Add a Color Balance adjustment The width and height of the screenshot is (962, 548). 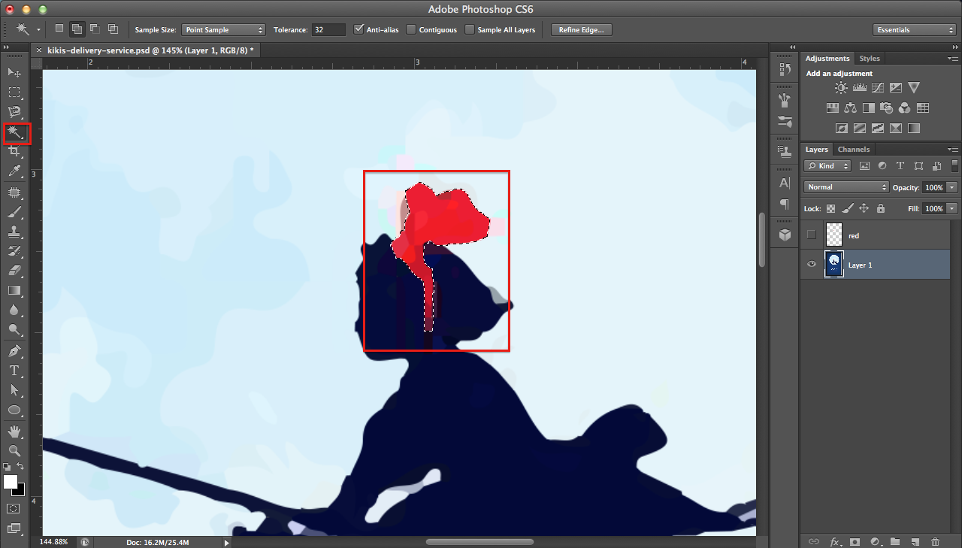[850, 107]
